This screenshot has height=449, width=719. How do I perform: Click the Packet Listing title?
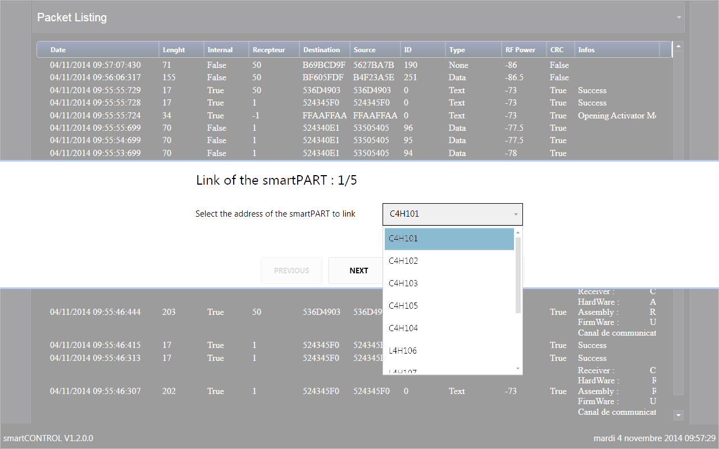pyautogui.click(x=72, y=17)
